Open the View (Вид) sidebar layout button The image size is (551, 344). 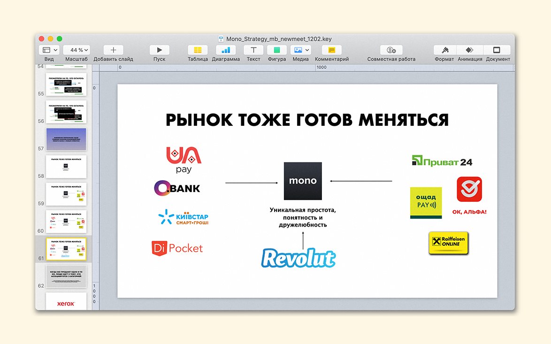pos(46,50)
